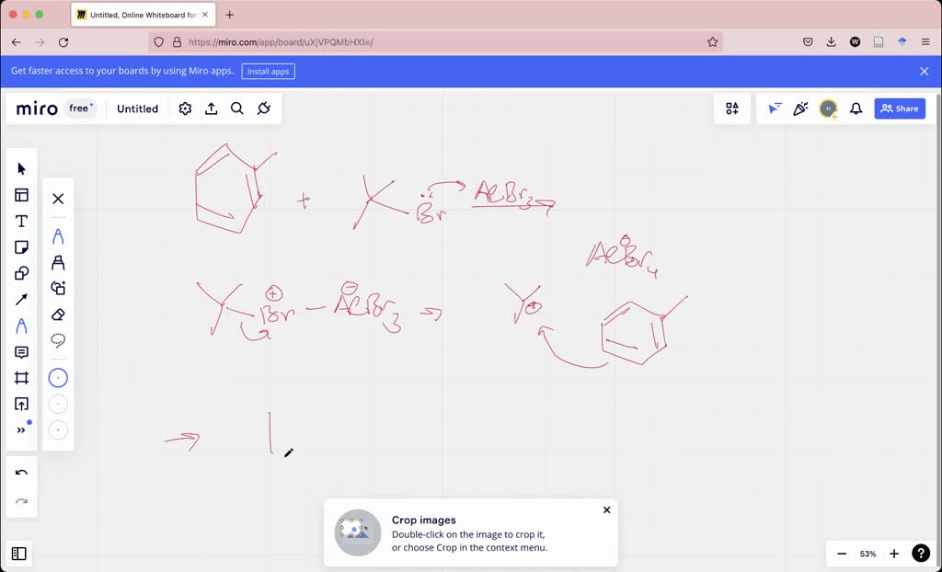The height and width of the screenshot is (572, 942).
Task: Click the undo arrow
Action: 21,472
